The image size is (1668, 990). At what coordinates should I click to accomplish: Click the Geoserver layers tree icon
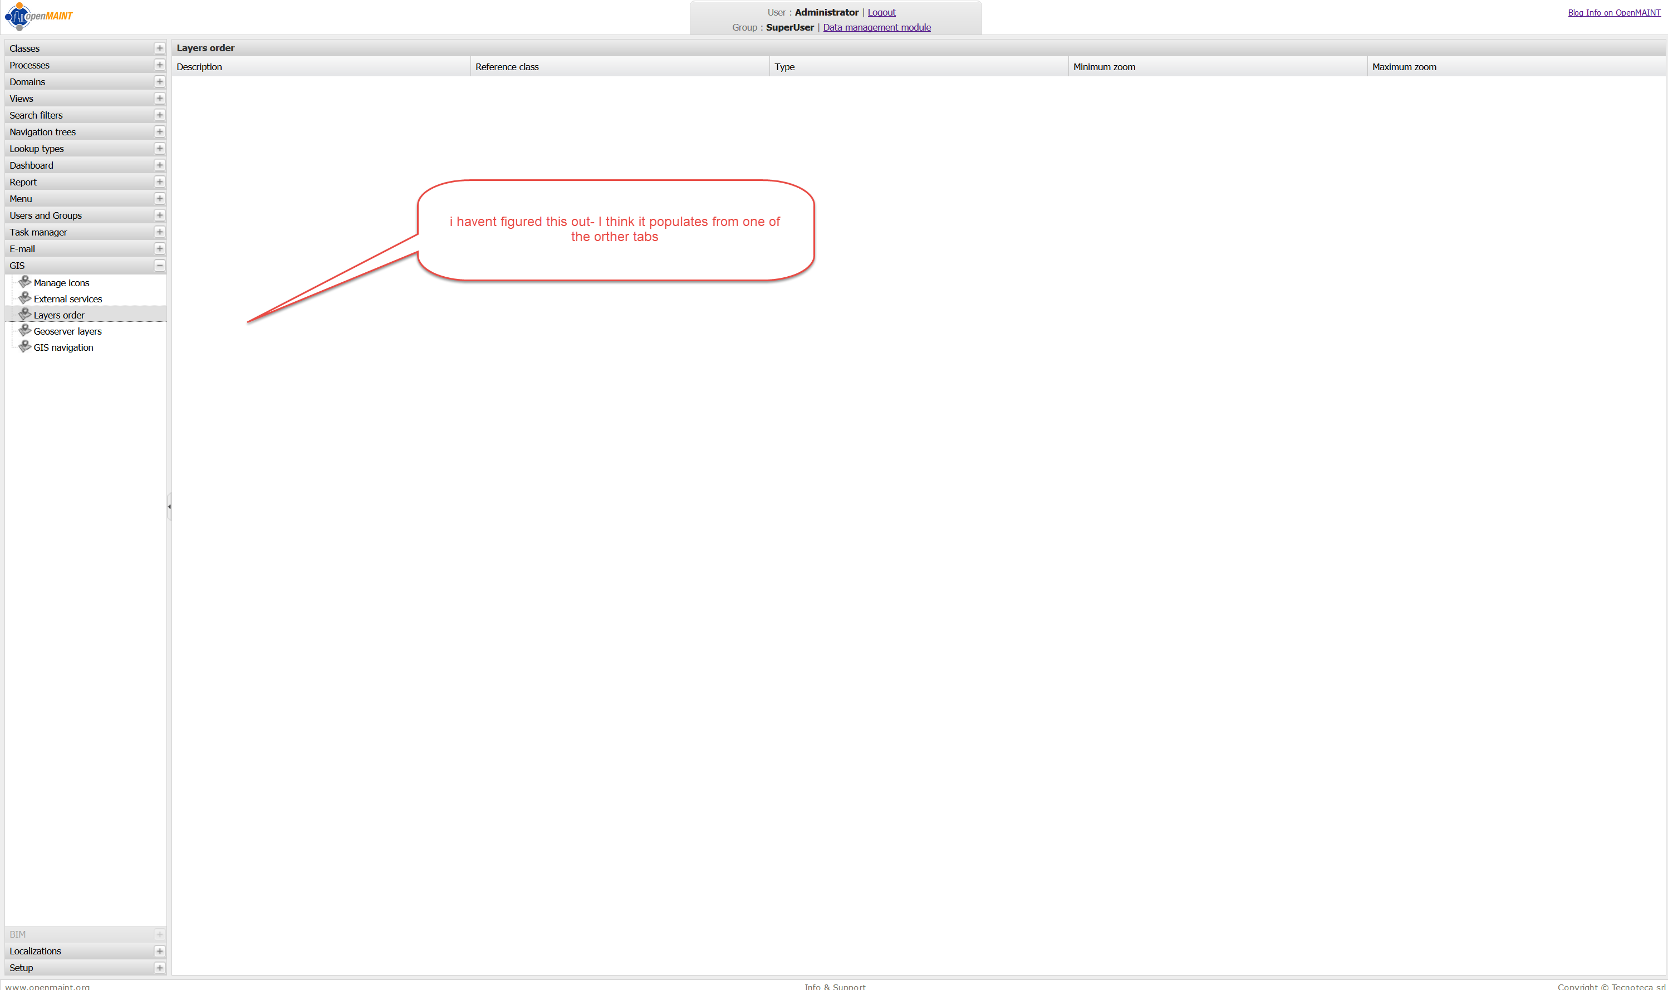(24, 331)
